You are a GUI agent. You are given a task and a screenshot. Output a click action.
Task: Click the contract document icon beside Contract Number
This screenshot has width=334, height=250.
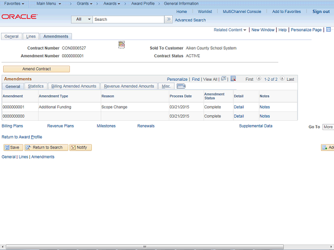coord(122,45)
